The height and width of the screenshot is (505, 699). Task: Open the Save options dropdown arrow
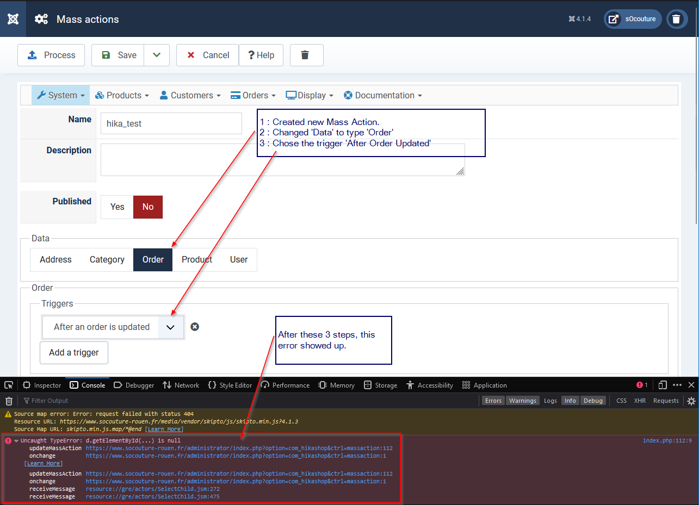pyautogui.click(x=157, y=55)
